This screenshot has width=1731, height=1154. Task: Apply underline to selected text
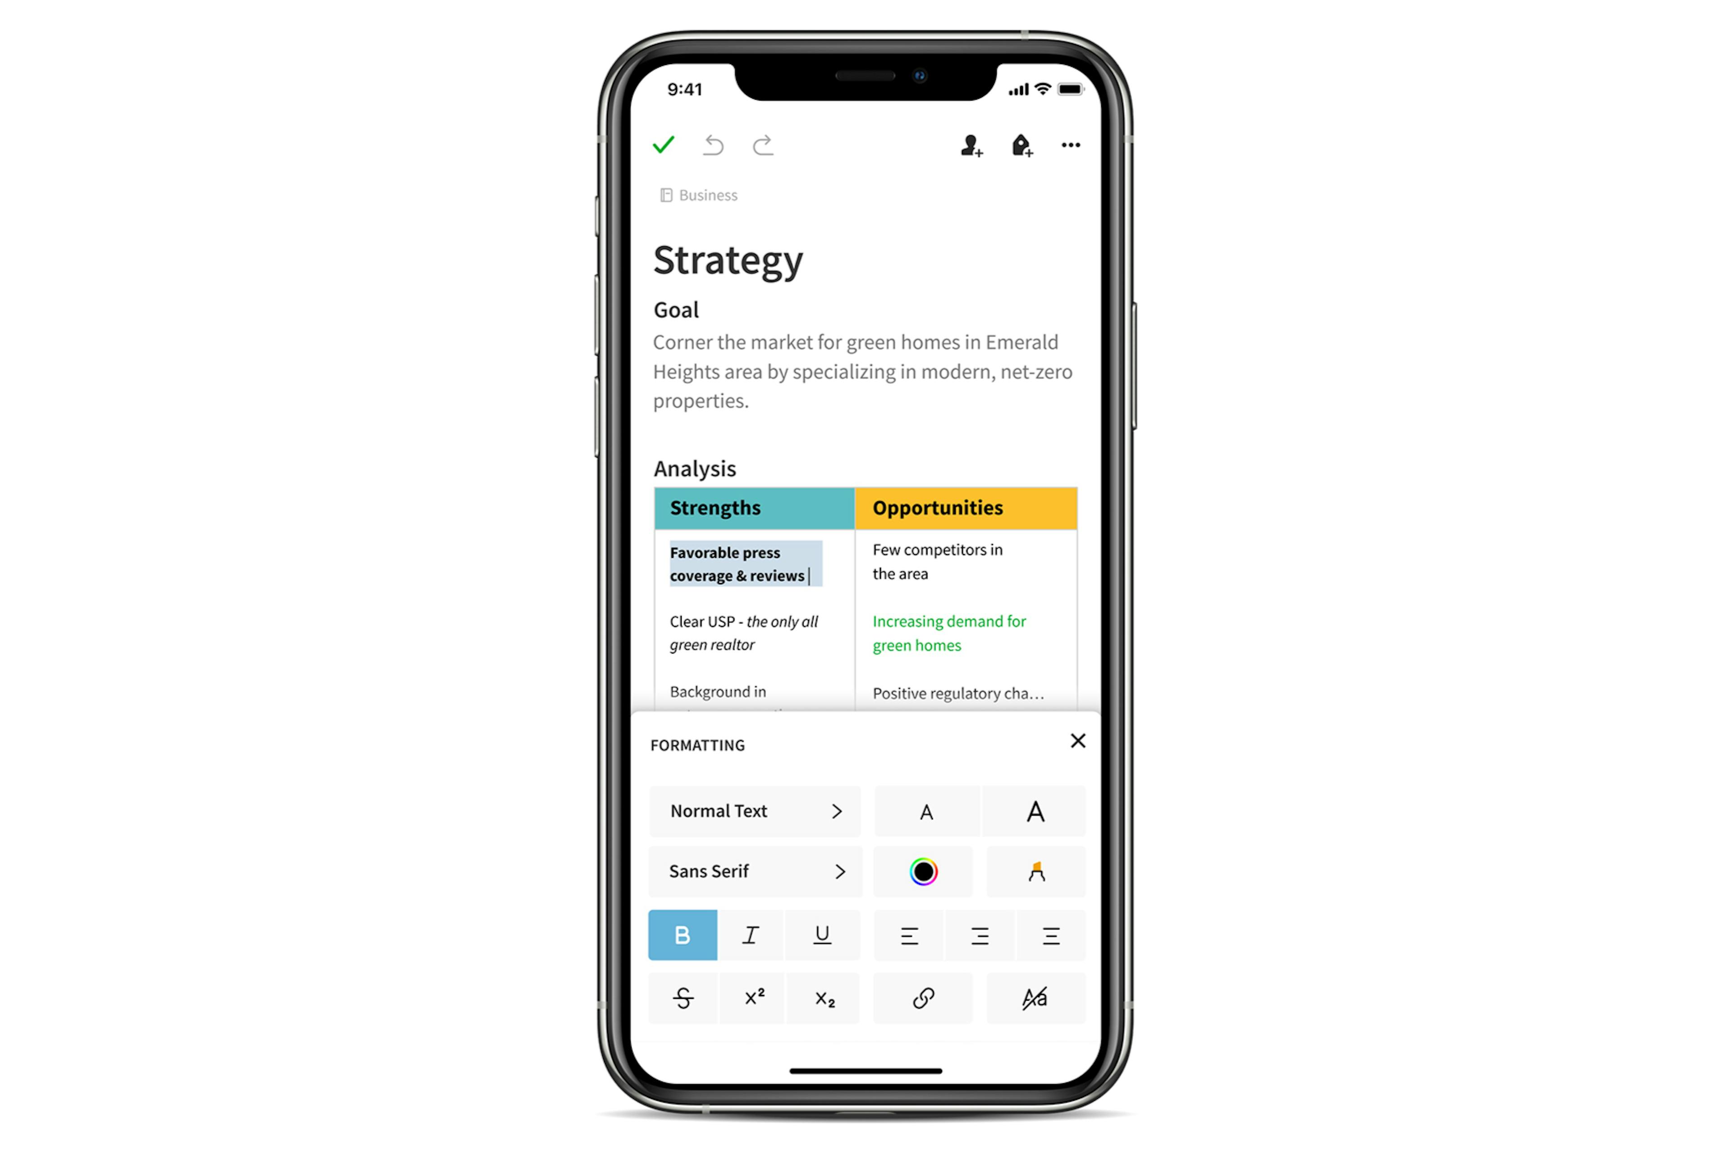[822, 935]
